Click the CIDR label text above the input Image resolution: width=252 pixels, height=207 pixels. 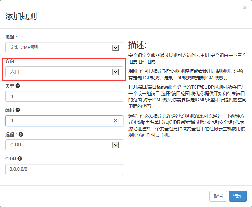tap(11, 159)
